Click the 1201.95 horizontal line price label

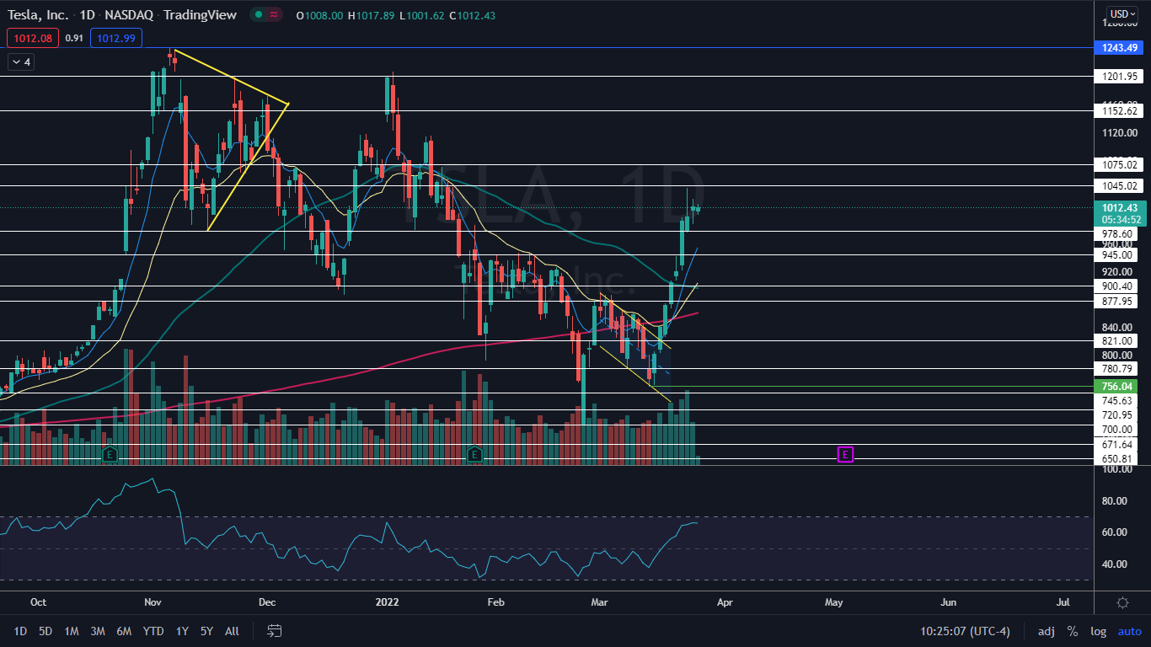[x=1117, y=76]
